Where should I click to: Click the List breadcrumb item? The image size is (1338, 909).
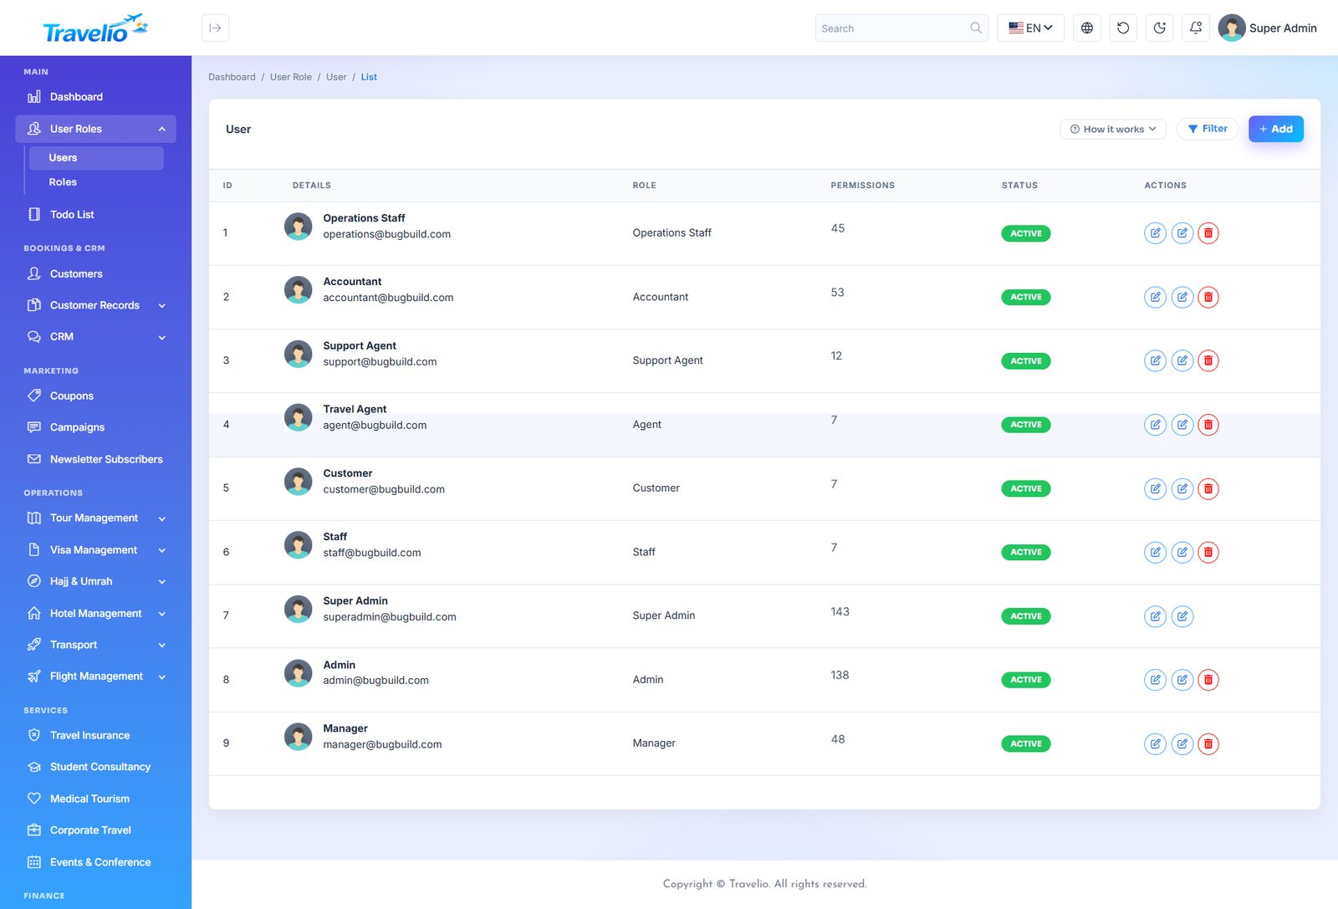(x=369, y=77)
